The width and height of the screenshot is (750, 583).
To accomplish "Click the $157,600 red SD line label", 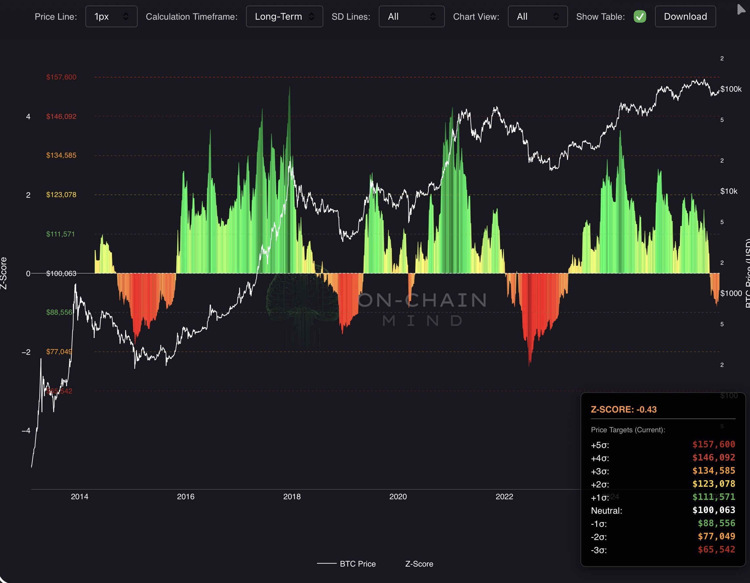I will click(x=61, y=77).
